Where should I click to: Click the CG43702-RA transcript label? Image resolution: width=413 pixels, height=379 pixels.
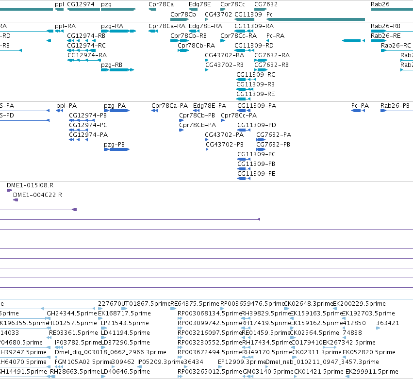pos(224,55)
